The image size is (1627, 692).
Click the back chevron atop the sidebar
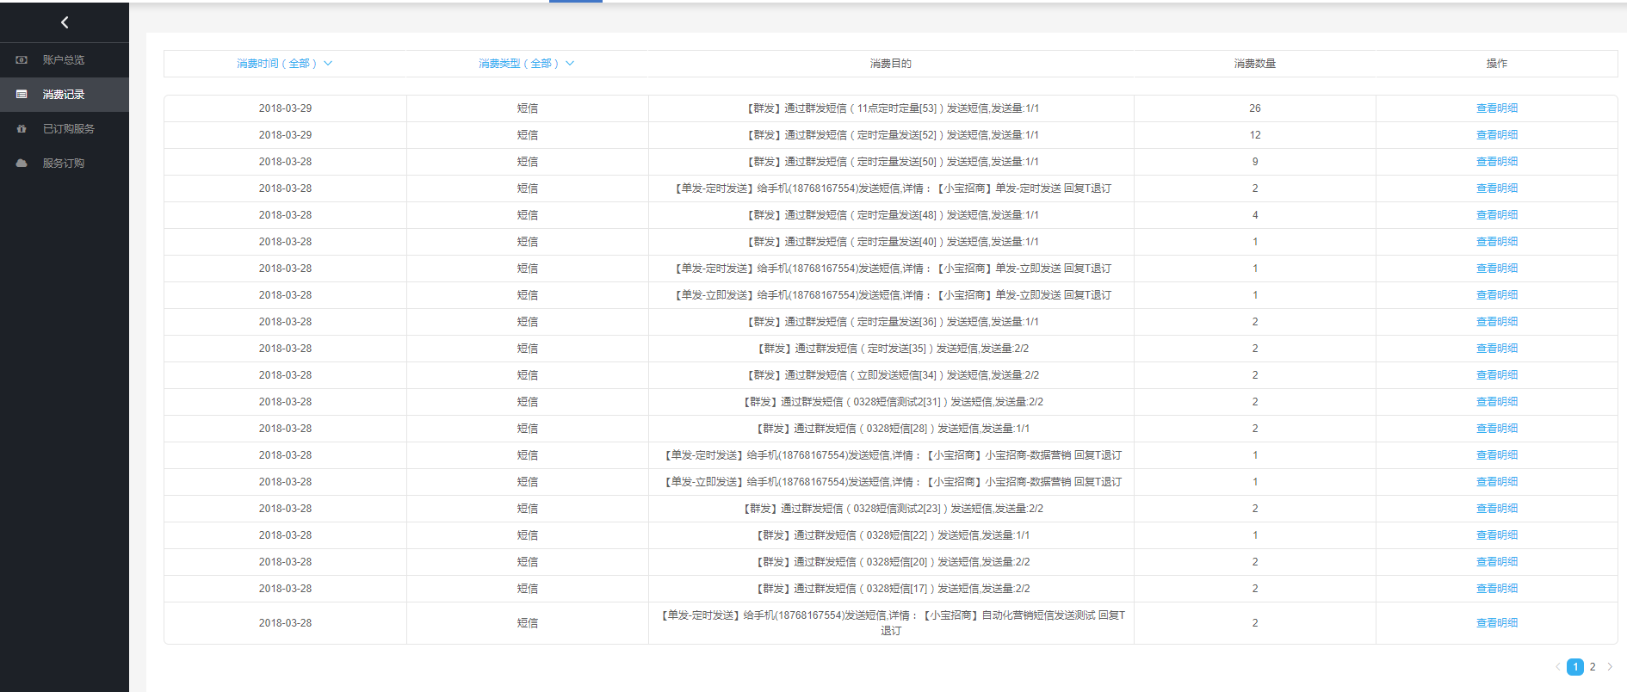click(x=65, y=22)
